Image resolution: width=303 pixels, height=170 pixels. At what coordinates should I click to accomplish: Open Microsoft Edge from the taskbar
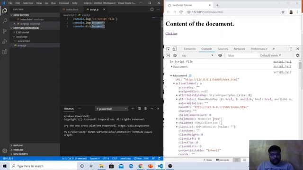(131, 166)
